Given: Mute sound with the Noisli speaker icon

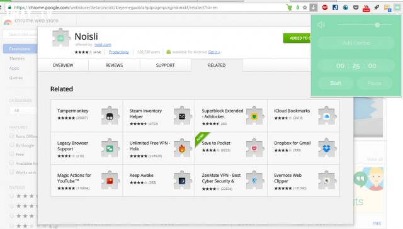Looking at the screenshot, I should point(321,25).
